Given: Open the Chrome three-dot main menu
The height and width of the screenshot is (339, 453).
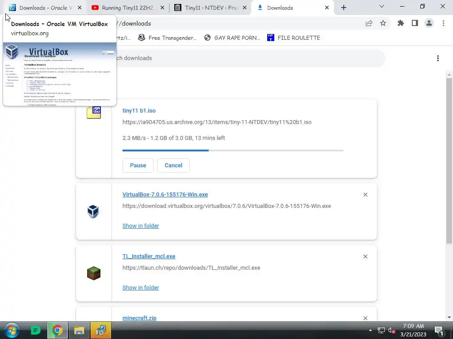Looking at the screenshot, I should click(443, 23).
